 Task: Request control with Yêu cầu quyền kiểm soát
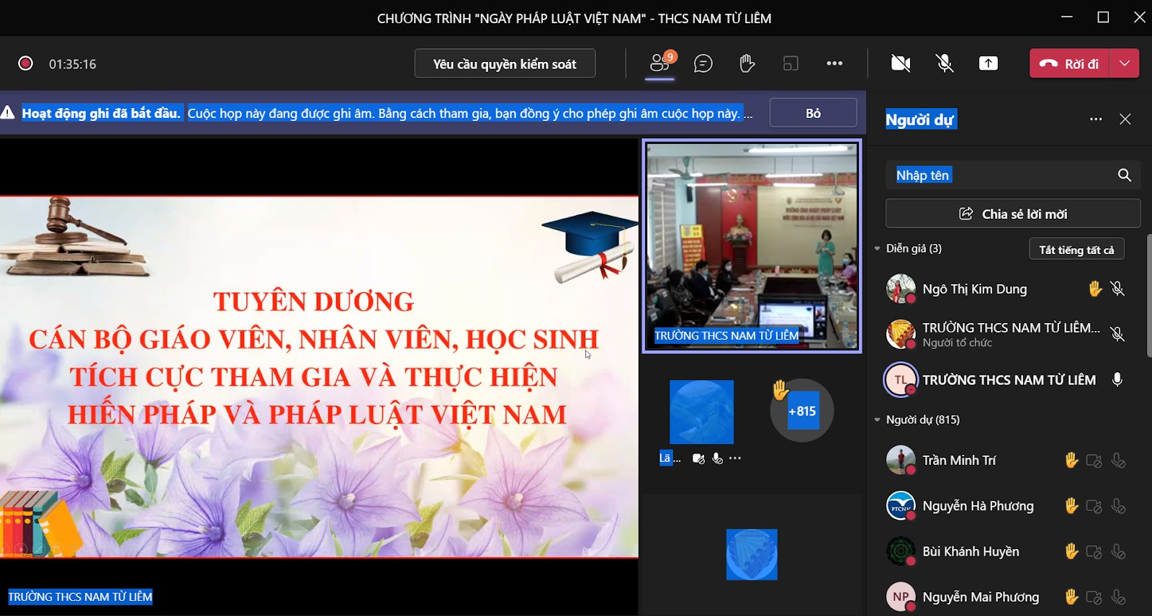(x=505, y=63)
